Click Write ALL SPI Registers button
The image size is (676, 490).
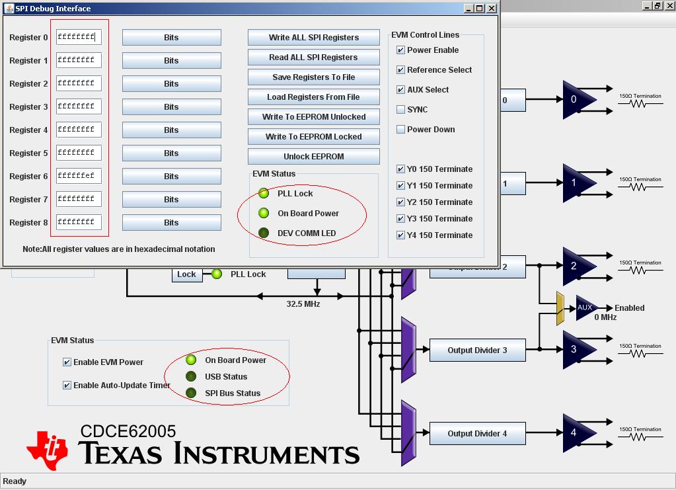point(314,38)
